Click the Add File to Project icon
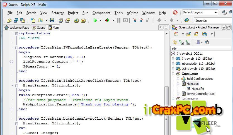 click(77, 20)
